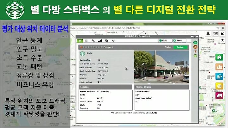Image resolution: width=228 pixels, height=128 pixels.
Task: Open the orange bar chart tile
Action: [219, 67]
